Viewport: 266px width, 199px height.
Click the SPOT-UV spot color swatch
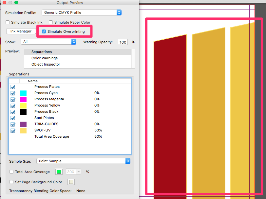(x=23, y=130)
